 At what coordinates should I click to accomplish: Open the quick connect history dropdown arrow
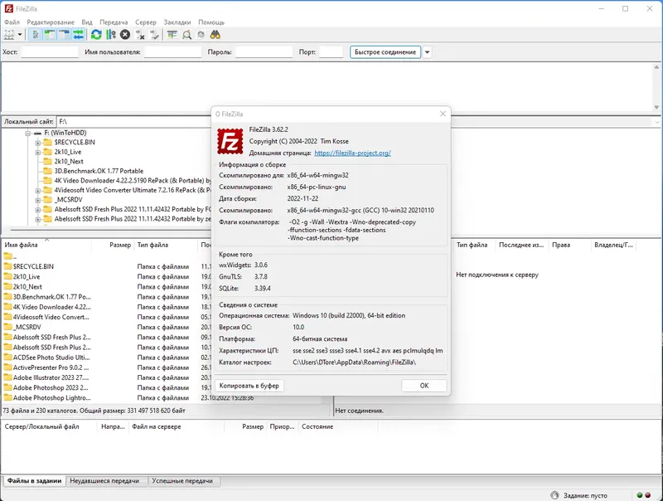point(427,52)
